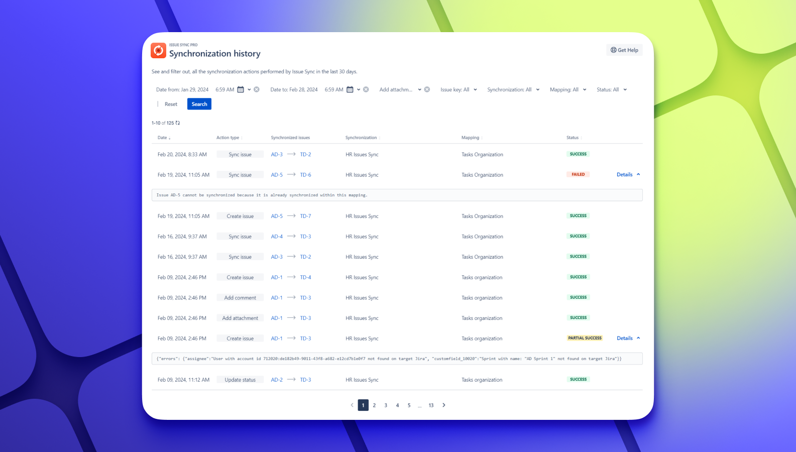Refresh the 1-10 of 125 results
Viewport: 796px width, 452px height.
(x=178, y=123)
